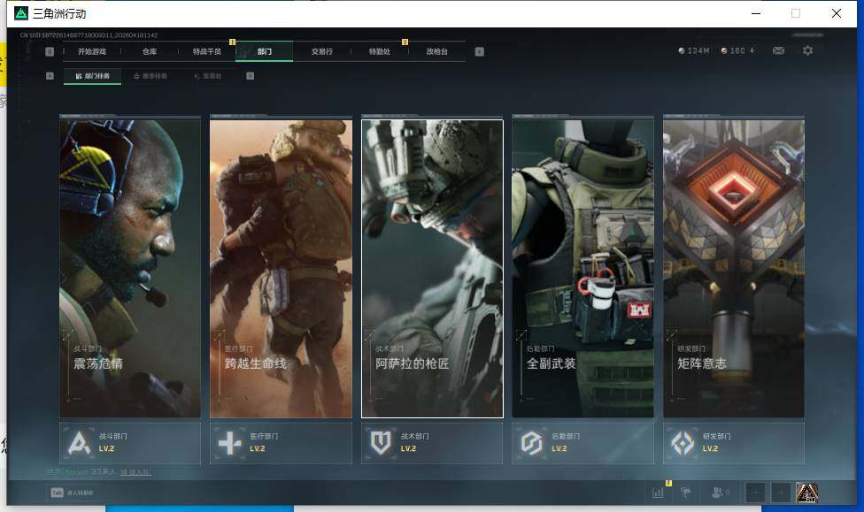Image resolution: width=864 pixels, height=512 pixels.
Task: Click the flag icon in bottom bar
Action: (x=686, y=493)
